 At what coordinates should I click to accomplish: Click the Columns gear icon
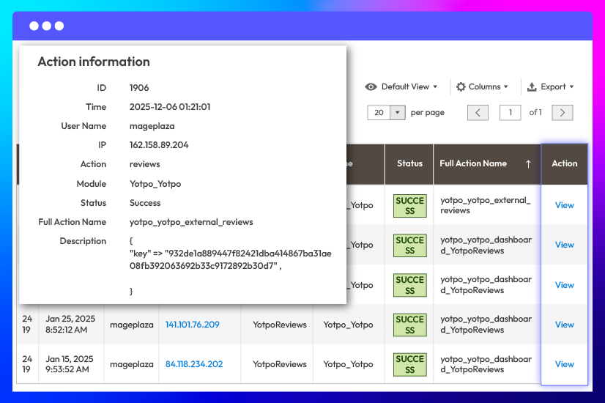[x=461, y=87]
